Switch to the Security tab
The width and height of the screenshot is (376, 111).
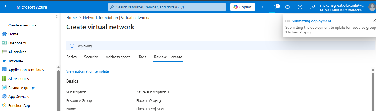point(91,57)
